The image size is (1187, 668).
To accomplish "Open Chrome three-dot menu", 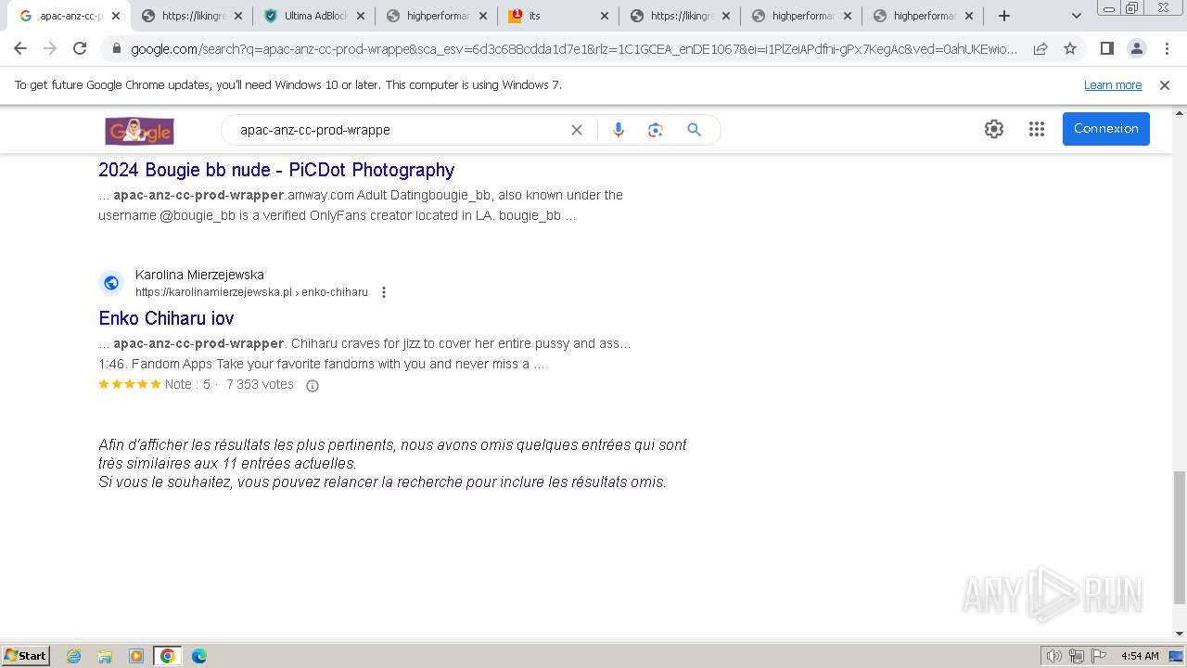I will (1167, 48).
